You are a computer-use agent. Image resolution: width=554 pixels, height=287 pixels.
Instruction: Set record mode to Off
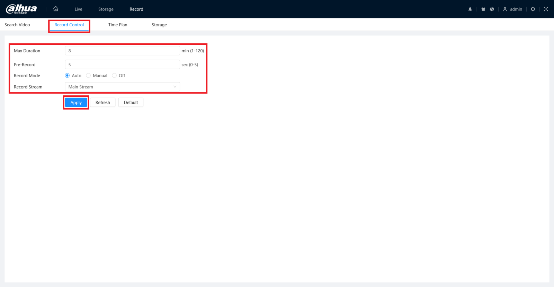pyautogui.click(x=118, y=76)
